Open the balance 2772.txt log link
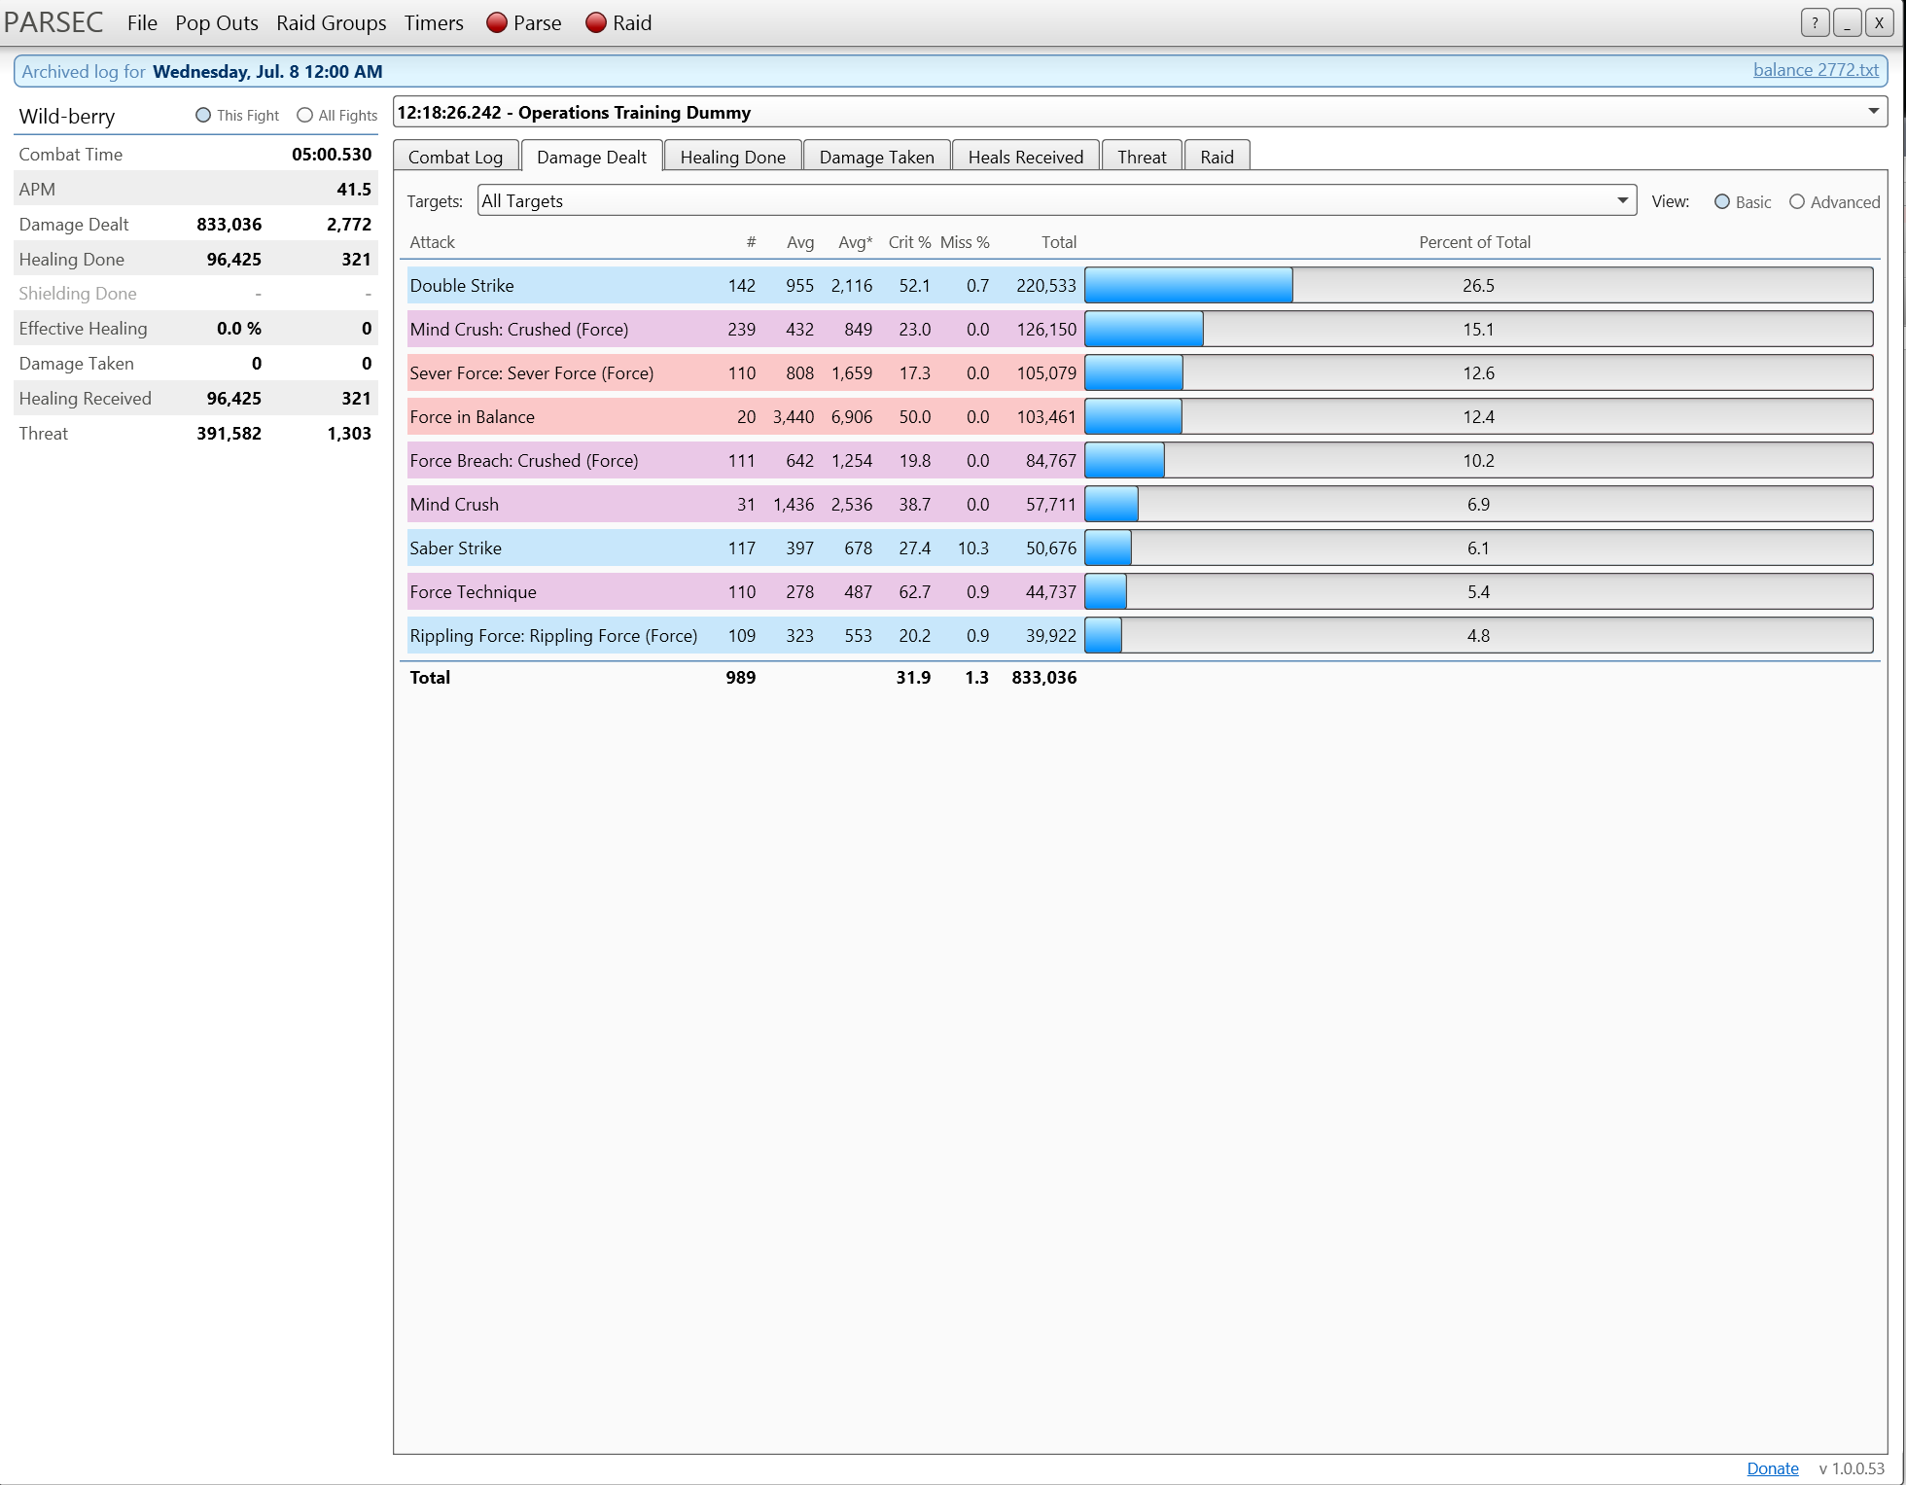The width and height of the screenshot is (1906, 1485). (x=1815, y=70)
